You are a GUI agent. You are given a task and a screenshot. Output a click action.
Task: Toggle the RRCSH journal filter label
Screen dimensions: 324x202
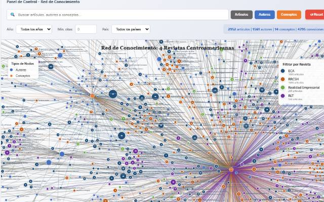(293, 79)
